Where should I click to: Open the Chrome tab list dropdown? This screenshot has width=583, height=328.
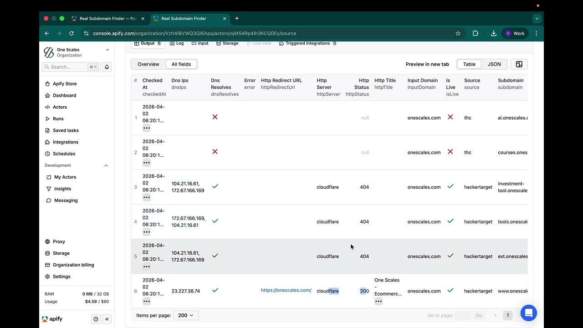pyautogui.click(x=537, y=19)
